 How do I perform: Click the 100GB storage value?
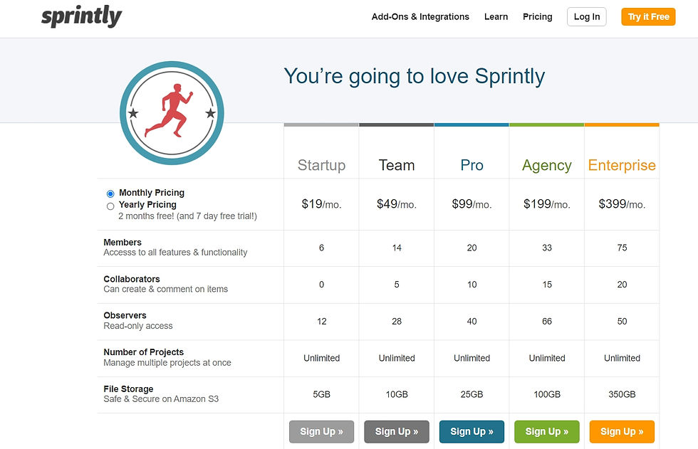[x=547, y=394]
